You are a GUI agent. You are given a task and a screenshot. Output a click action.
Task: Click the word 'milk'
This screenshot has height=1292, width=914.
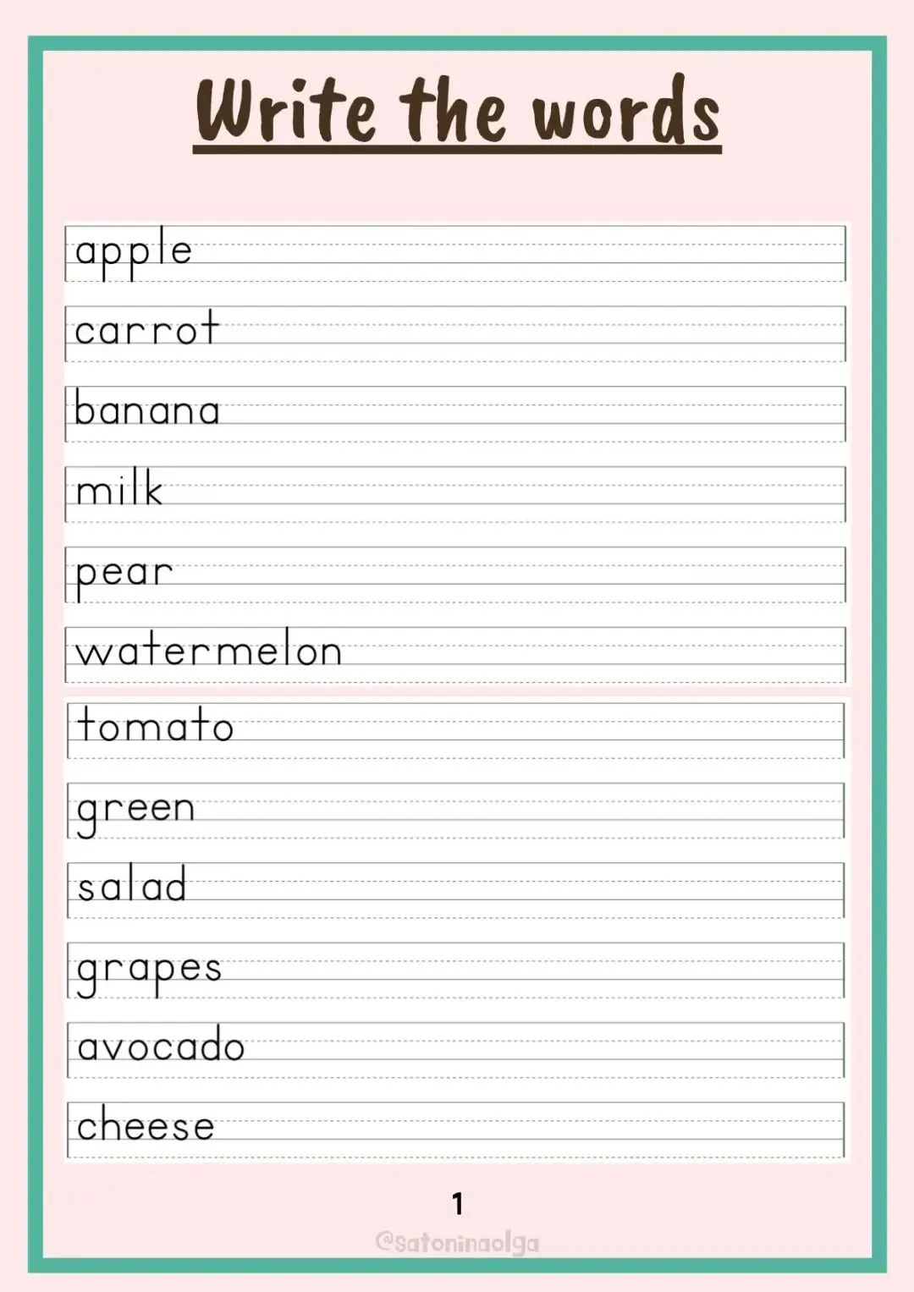pyautogui.click(x=118, y=487)
